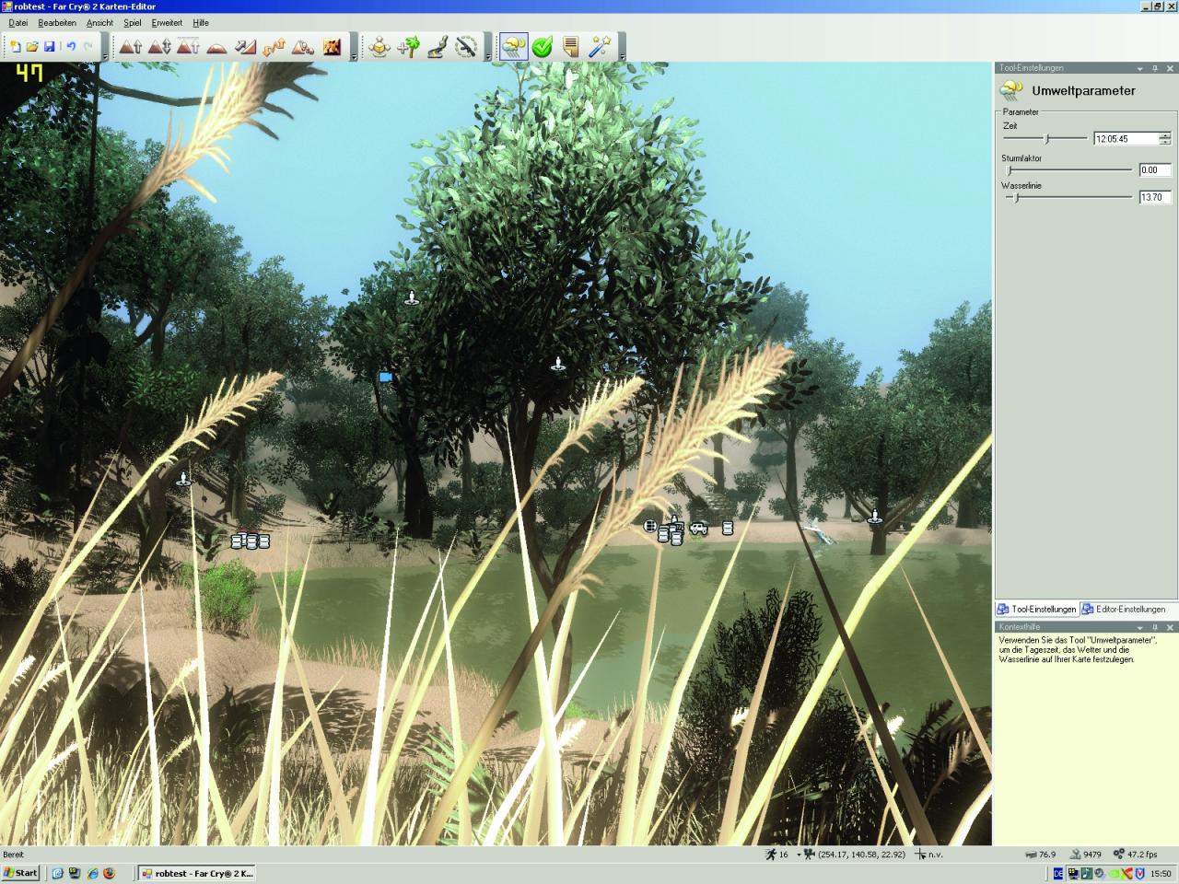
Task: Pin the Kontexthilfe panel
Action: pos(1155,627)
